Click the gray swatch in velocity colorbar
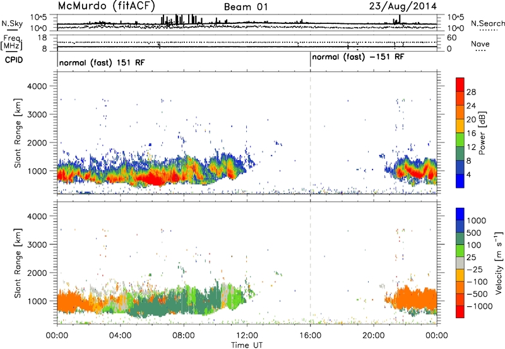This screenshot has width=505, height=349. coord(460,263)
